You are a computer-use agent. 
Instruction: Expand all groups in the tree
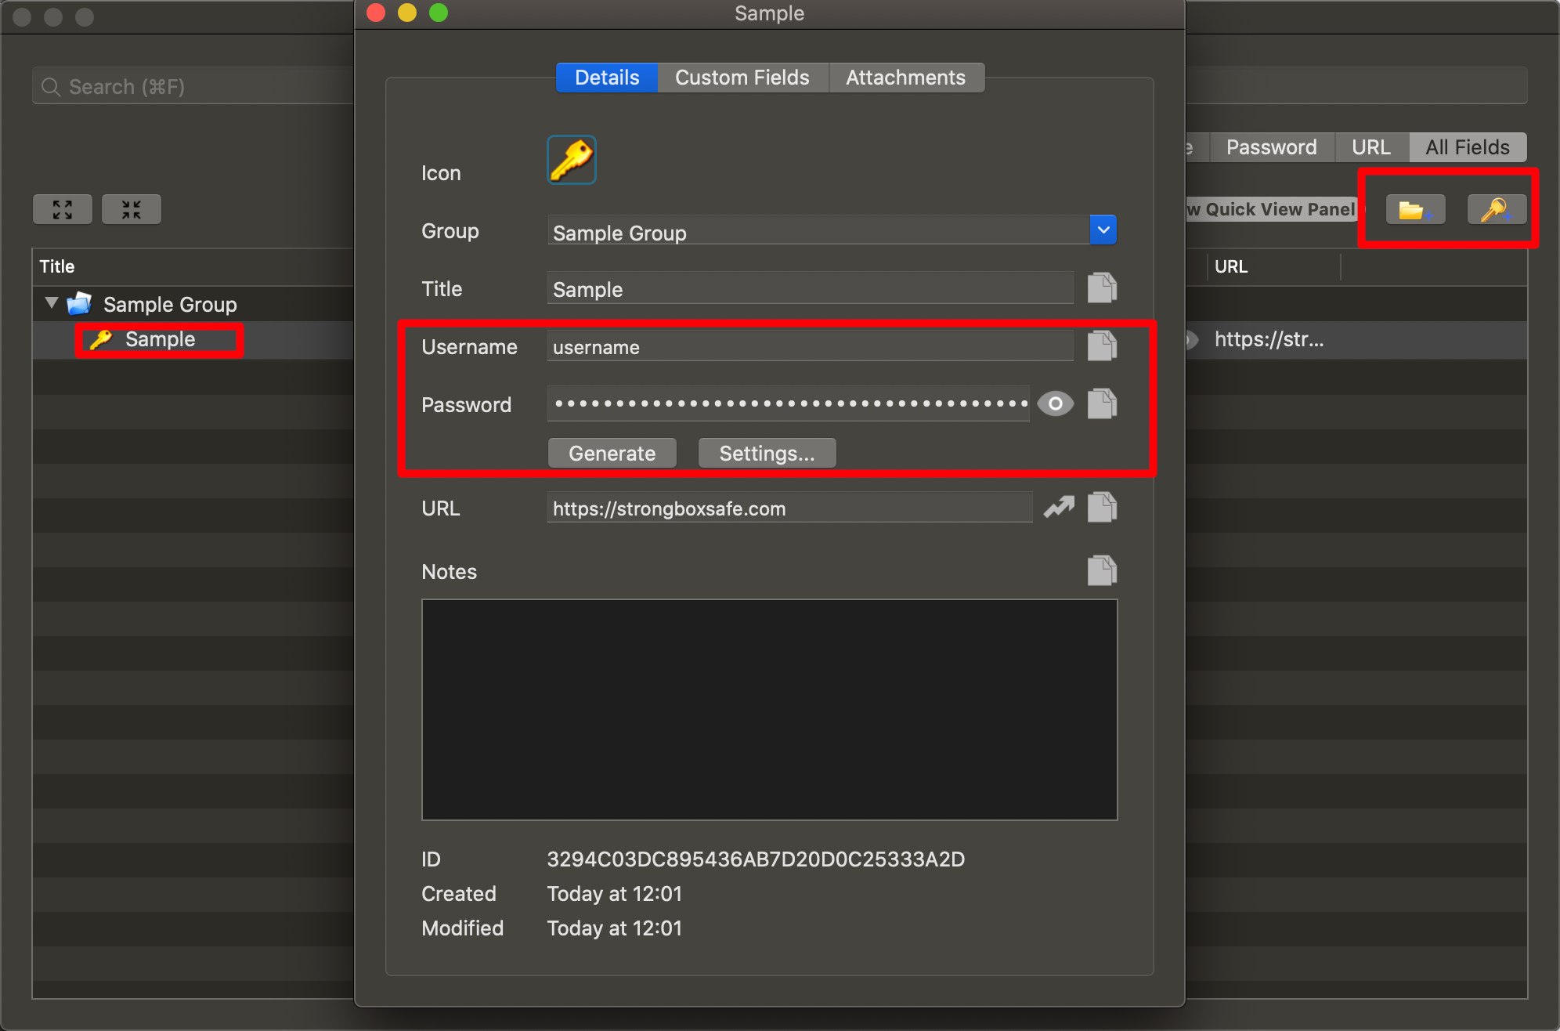tap(63, 209)
